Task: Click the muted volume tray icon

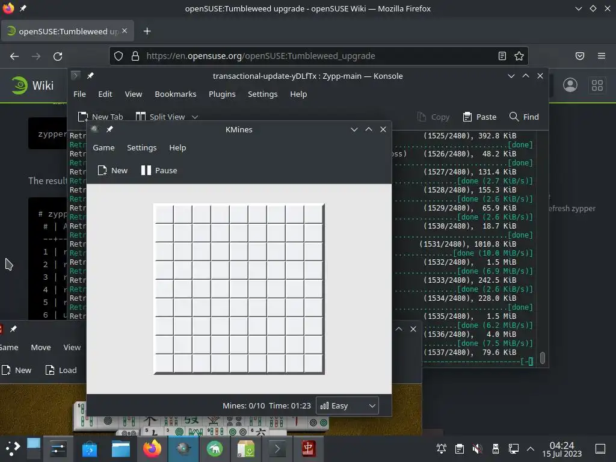Action: coord(477,449)
